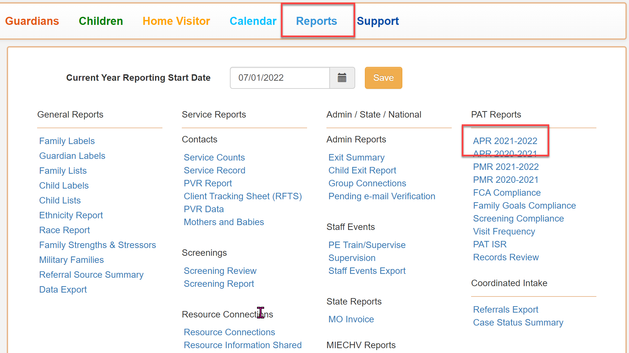629x353 pixels.
Task: Open the Supervision link under Staff Events
Action: click(352, 258)
